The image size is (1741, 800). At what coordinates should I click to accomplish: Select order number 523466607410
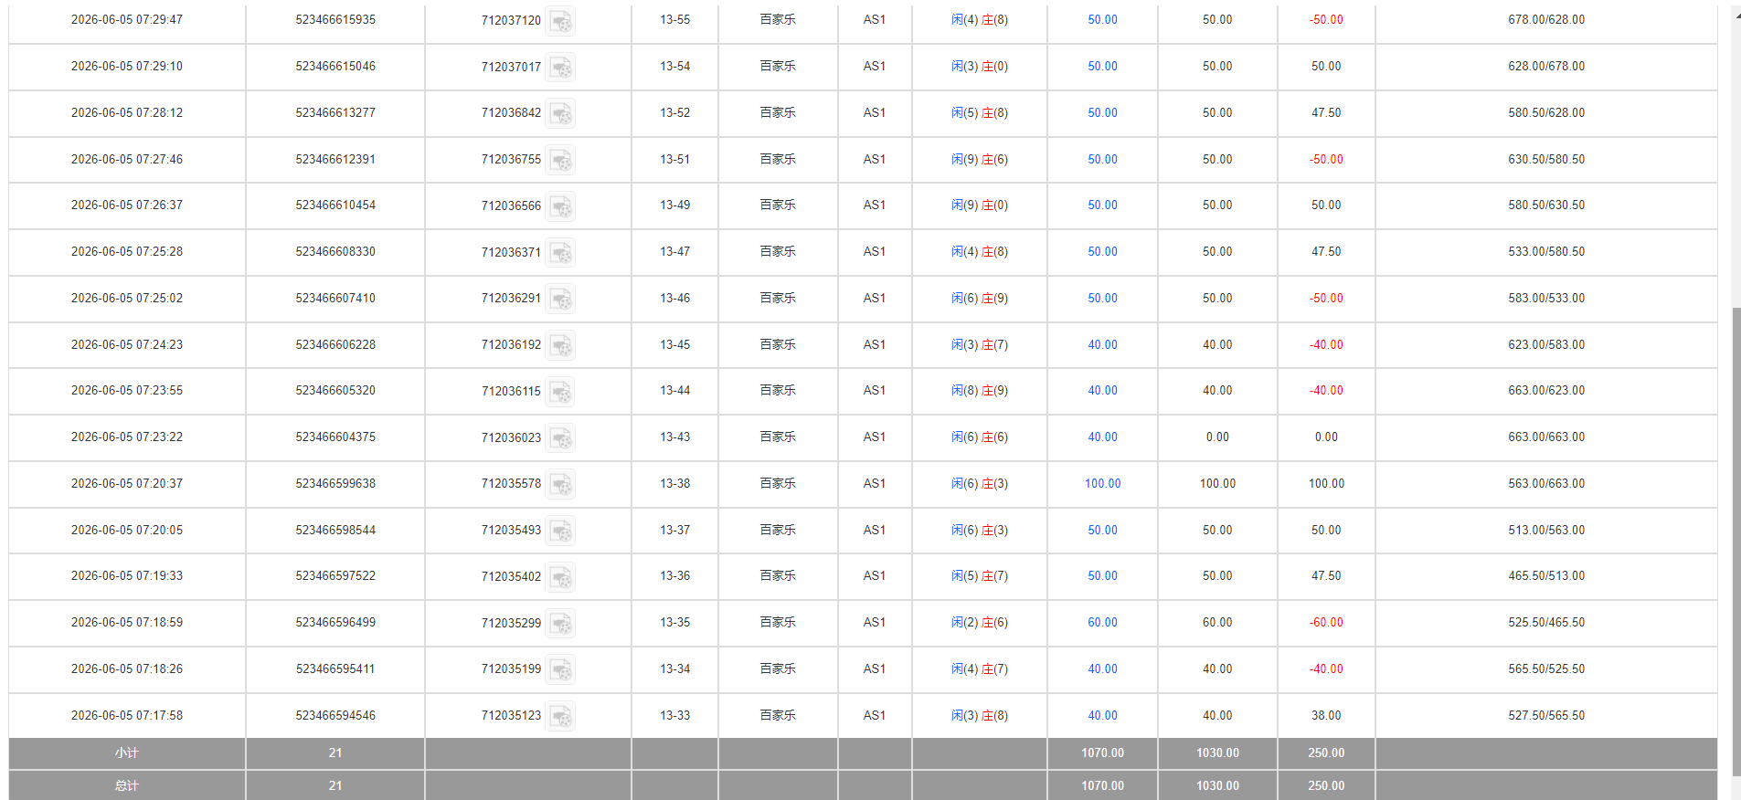335,298
